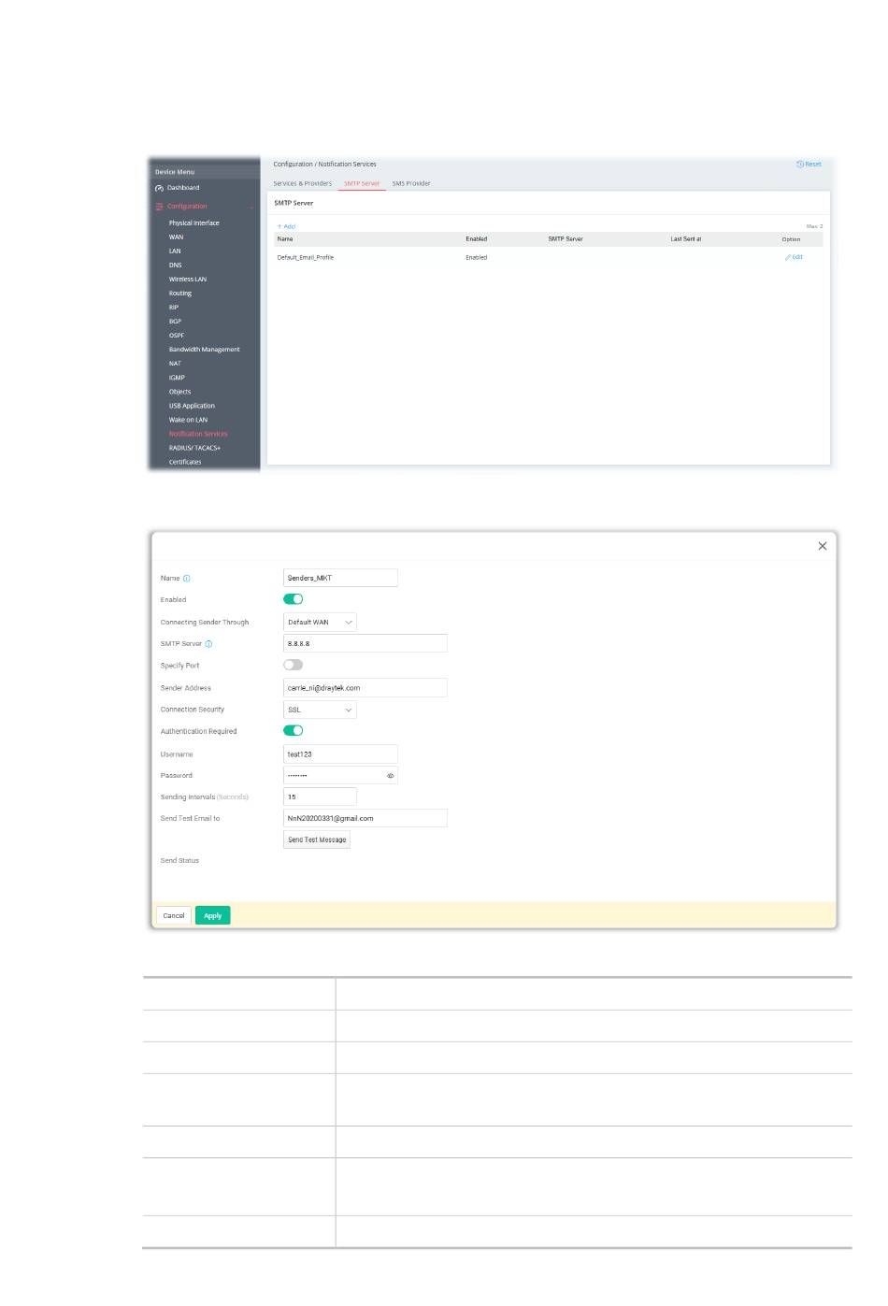
Task: Open the IGMP menu item
Action: tap(177, 378)
